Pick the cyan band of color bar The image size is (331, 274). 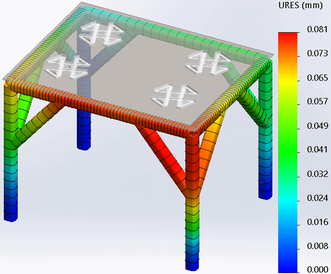[x=288, y=195]
